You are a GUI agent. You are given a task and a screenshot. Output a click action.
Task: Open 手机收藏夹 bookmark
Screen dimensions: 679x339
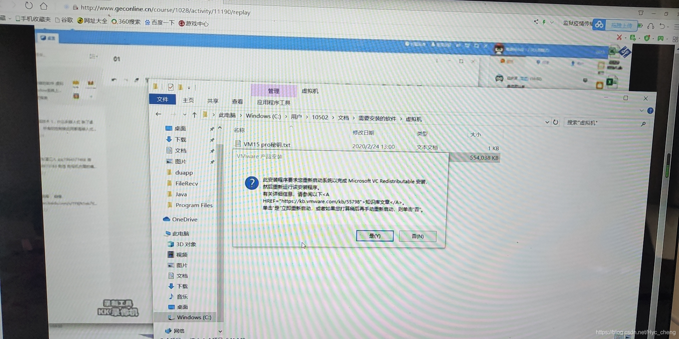tap(33, 19)
